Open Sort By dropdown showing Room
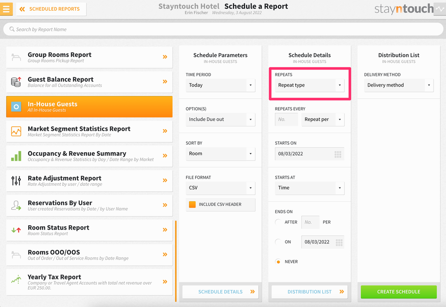 coord(221,154)
